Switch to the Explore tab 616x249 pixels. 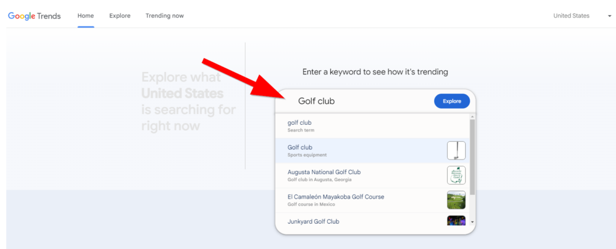[120, 16]
